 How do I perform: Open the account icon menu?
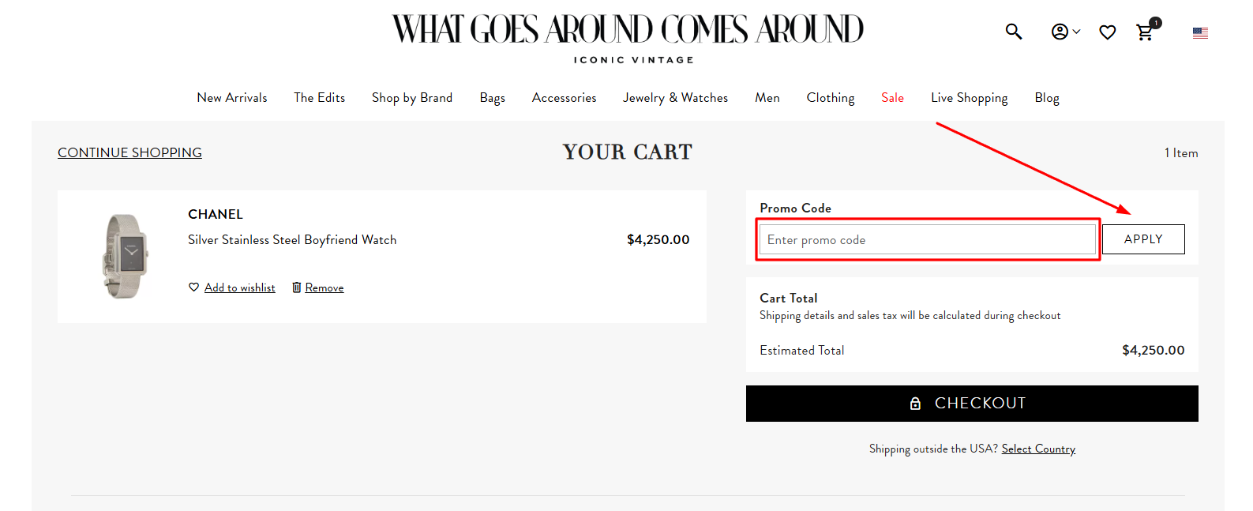tap(1059, 31)
